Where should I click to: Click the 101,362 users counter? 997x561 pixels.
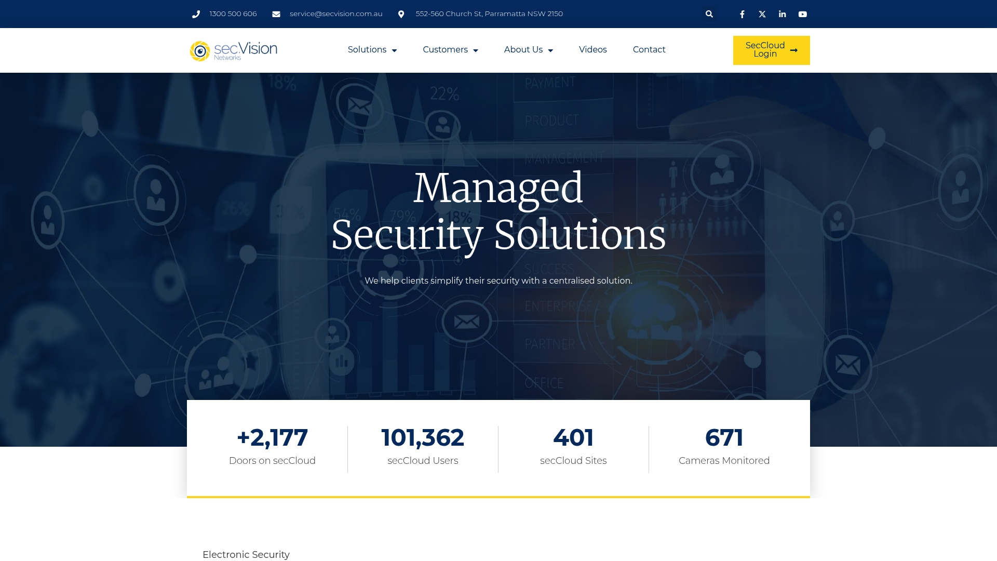click(x=423, y=437)
